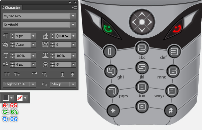202x130 pixels.
Task: Open the English: USA language dropdown
Action: tap(33, 84)
